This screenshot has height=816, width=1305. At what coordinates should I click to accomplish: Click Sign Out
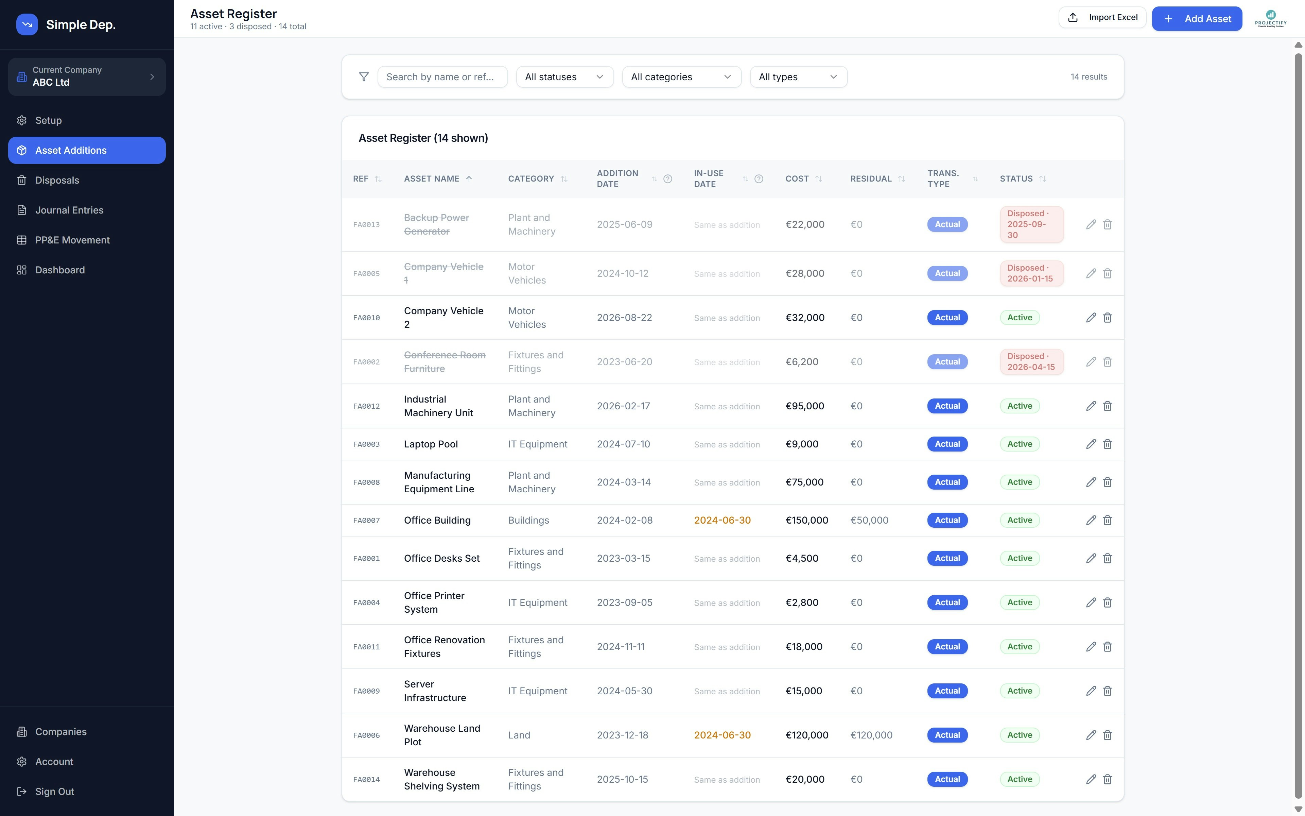pos(87,792)
